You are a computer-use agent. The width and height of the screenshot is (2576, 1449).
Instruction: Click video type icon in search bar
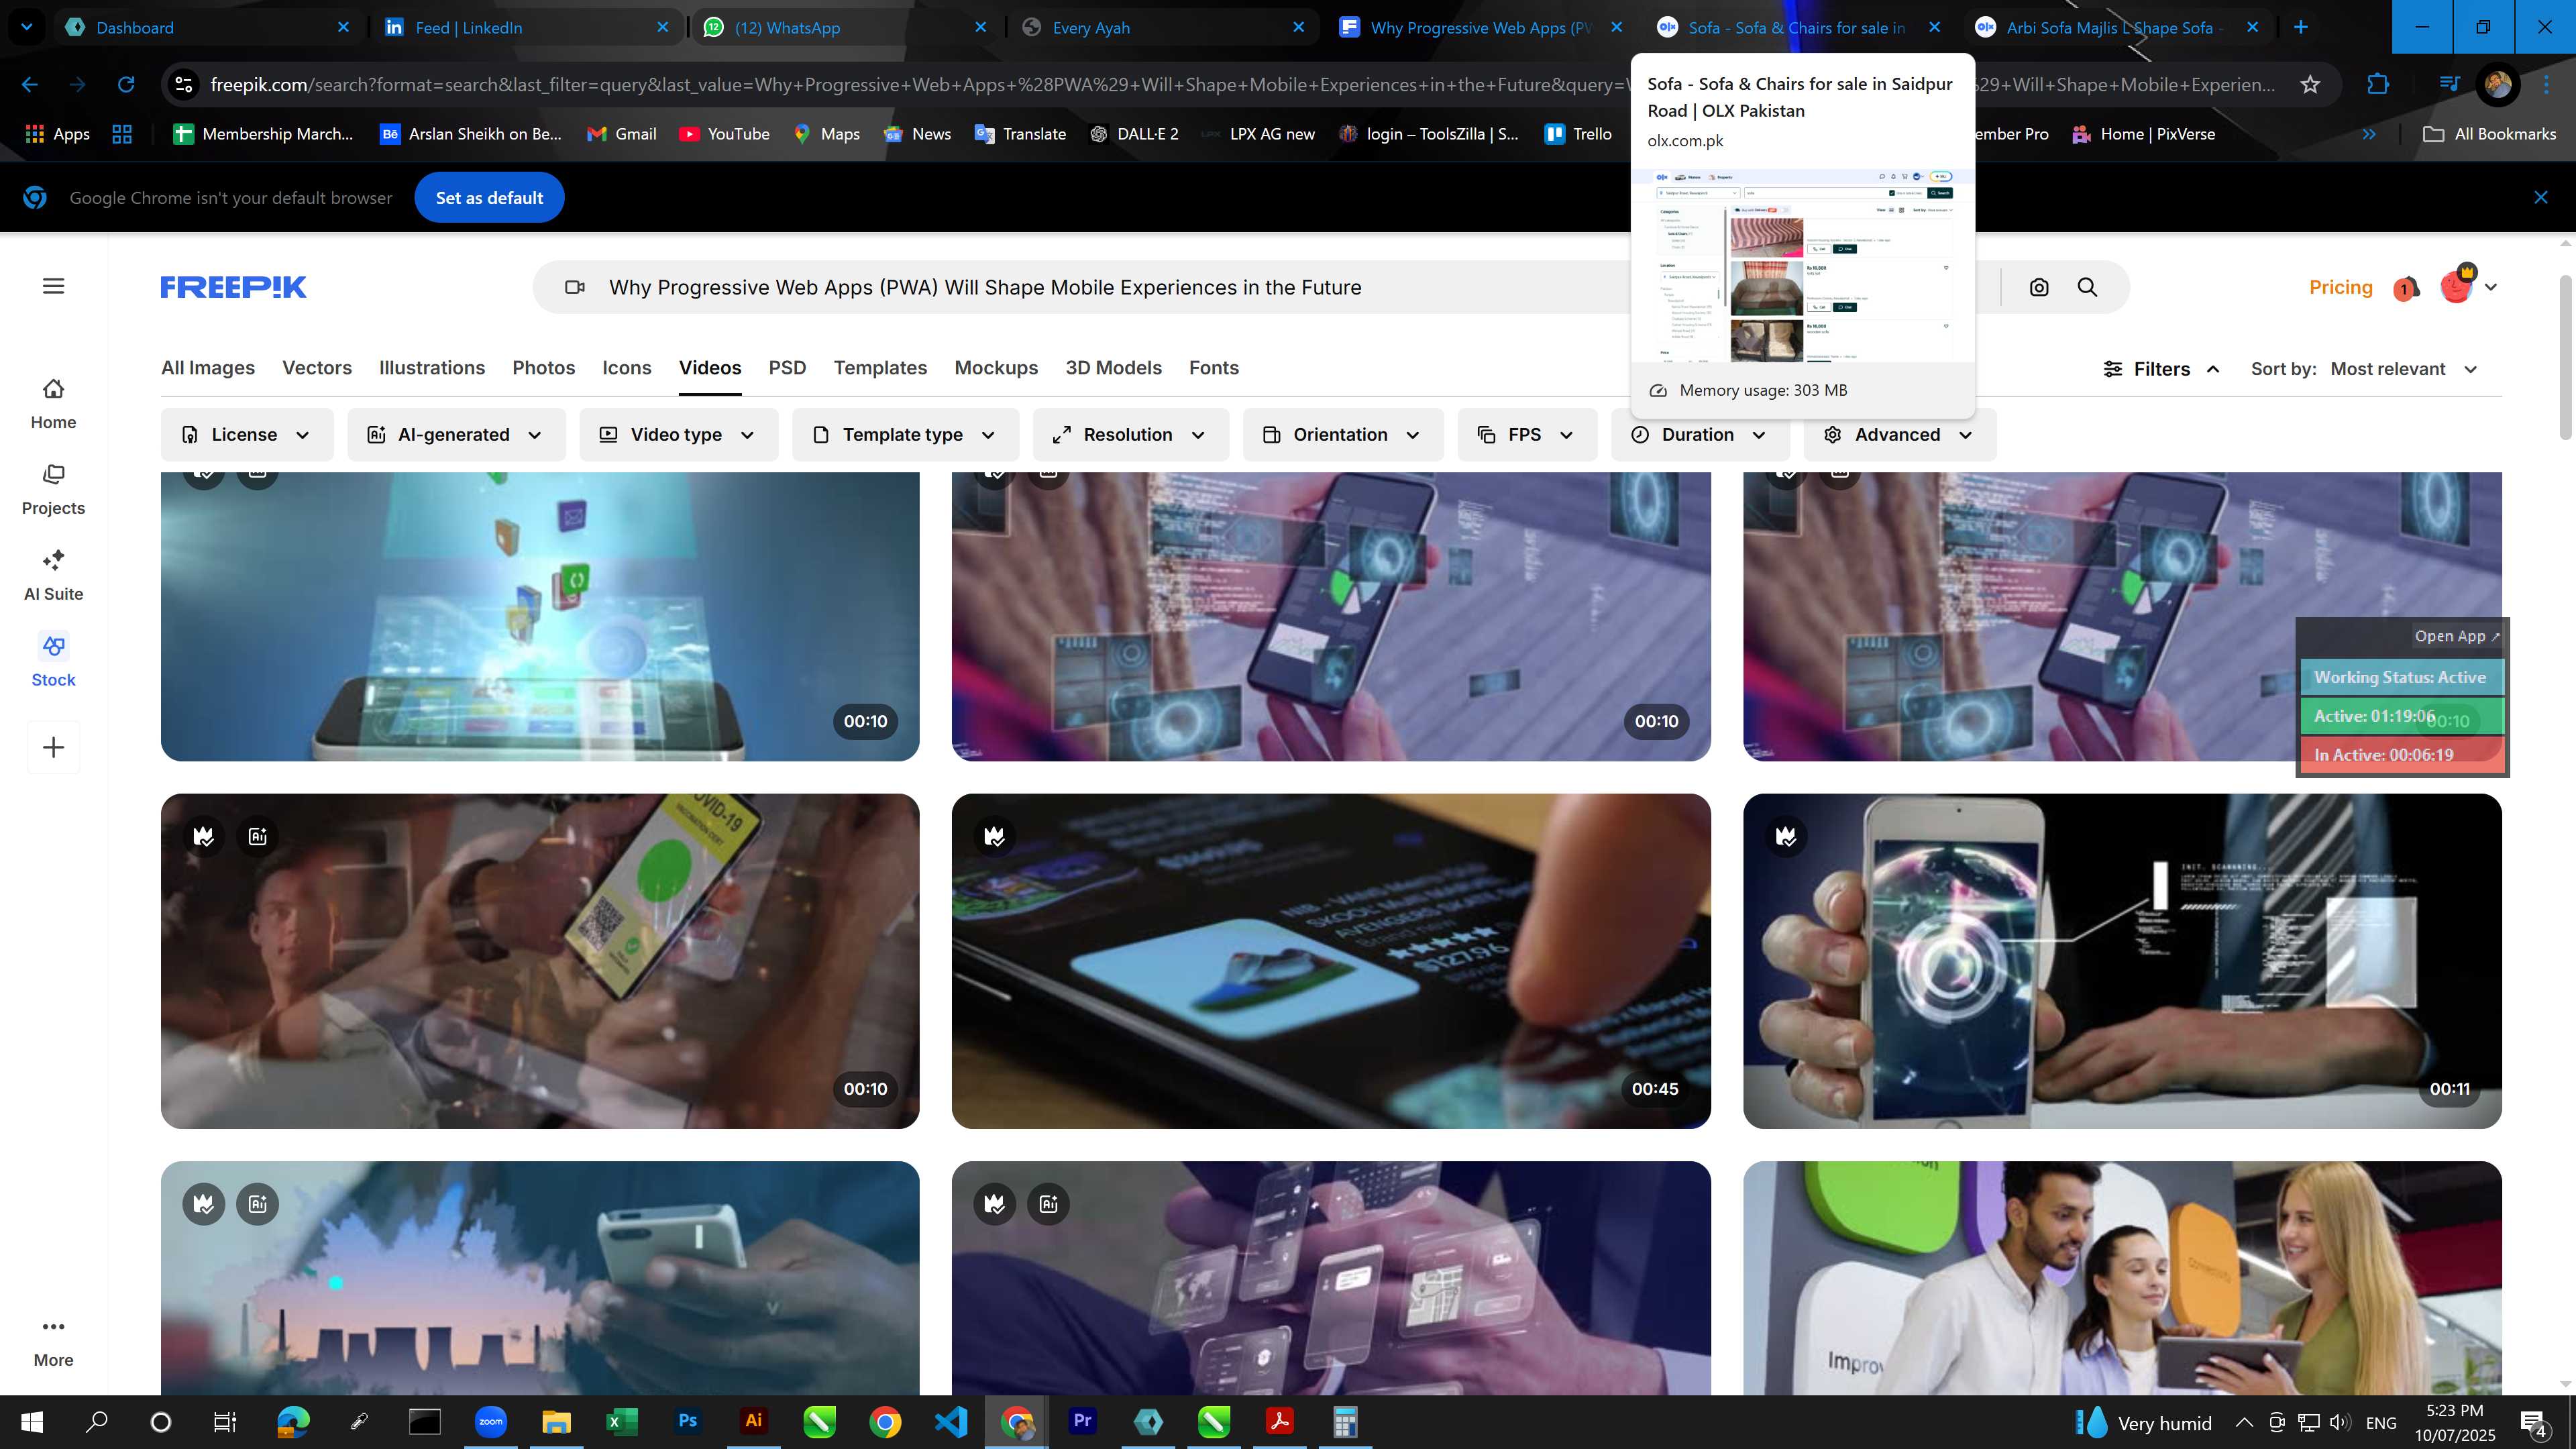(x=574, y=288)
